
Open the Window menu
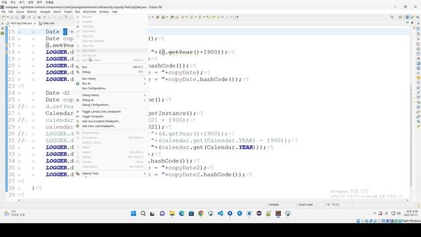tap(104, 12)
